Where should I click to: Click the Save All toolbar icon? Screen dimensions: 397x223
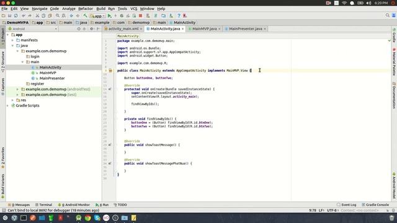point(10,15)
